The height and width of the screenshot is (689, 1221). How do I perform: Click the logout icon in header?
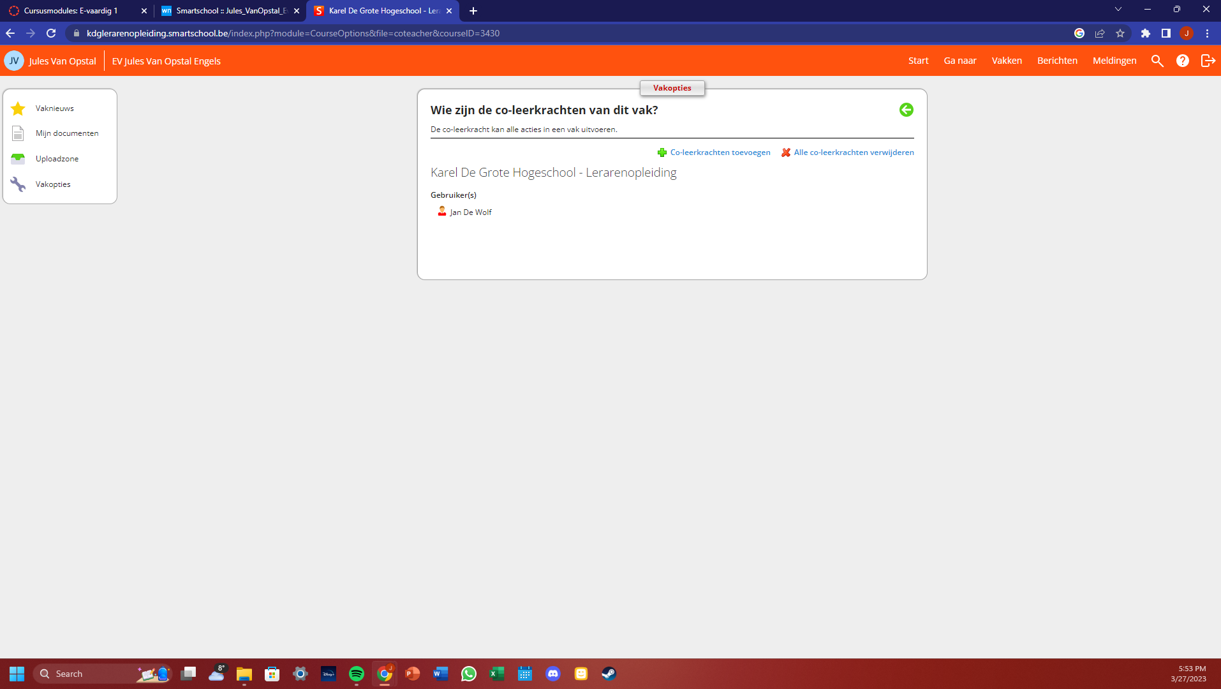pyautogui.click(x=1208, y=61)
